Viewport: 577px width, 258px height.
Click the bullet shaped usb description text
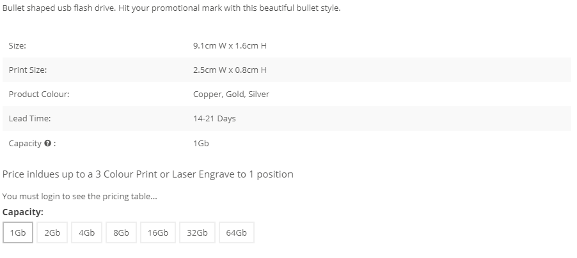click(x=171, y=8)
